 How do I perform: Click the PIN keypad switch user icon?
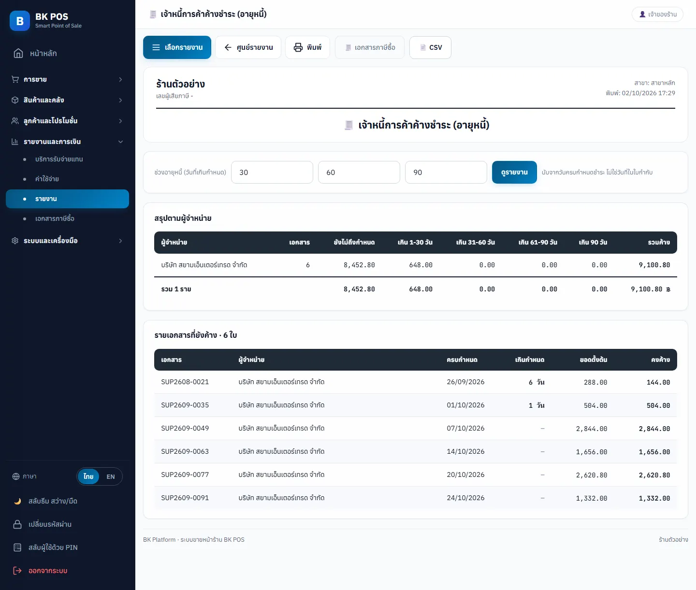[x=17, y=547]
